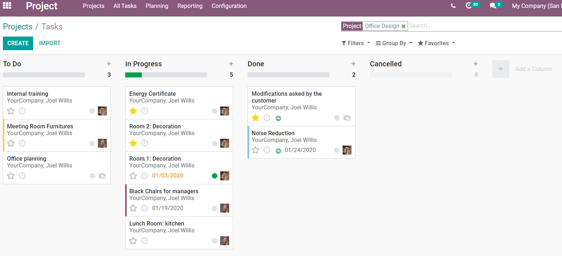Star the Lunch Room: kitchen task
Image resolution: width=562 pixels, height=256 pixels.
click(x=133, y=241)
